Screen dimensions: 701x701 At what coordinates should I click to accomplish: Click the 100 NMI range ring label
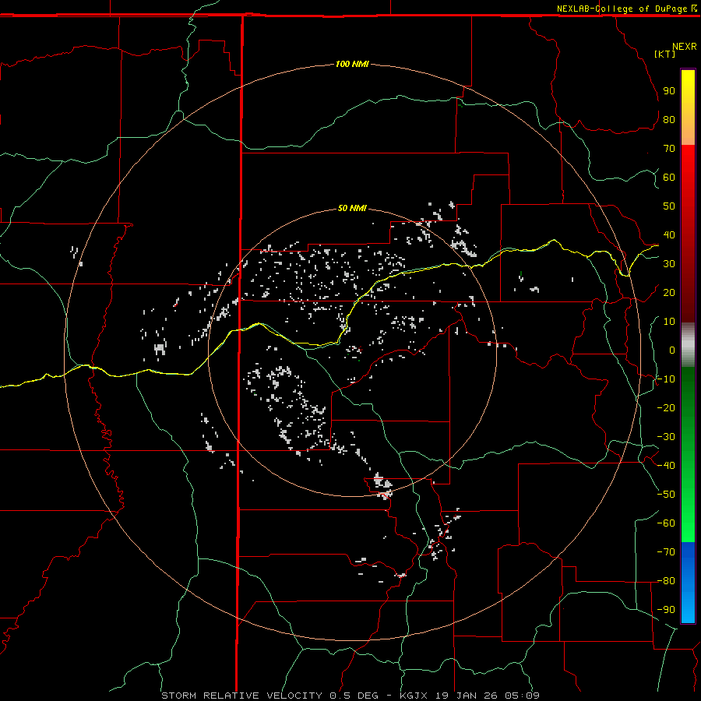(352, 64)
